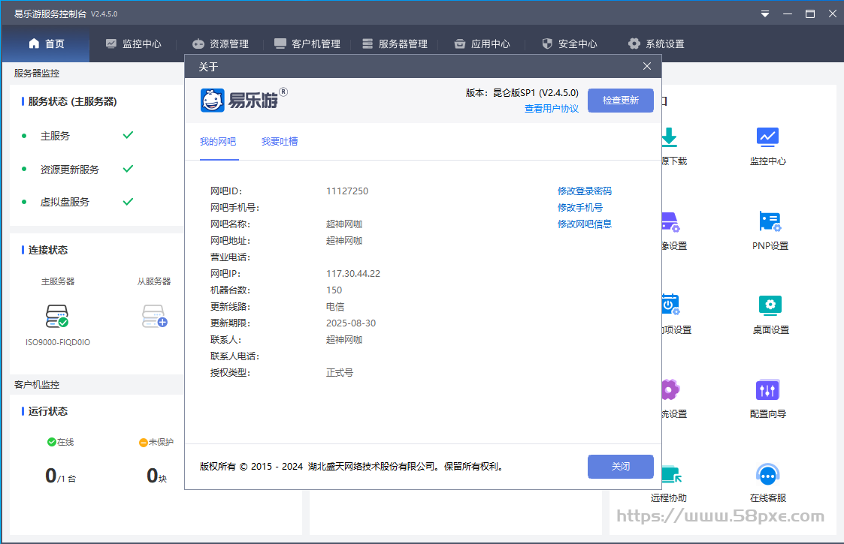This screenshot has width=844, height=544.
Task: Click the 版本 昆仑版SP1 (V2.4.5.0) text
Action: [x=522, y=93]
